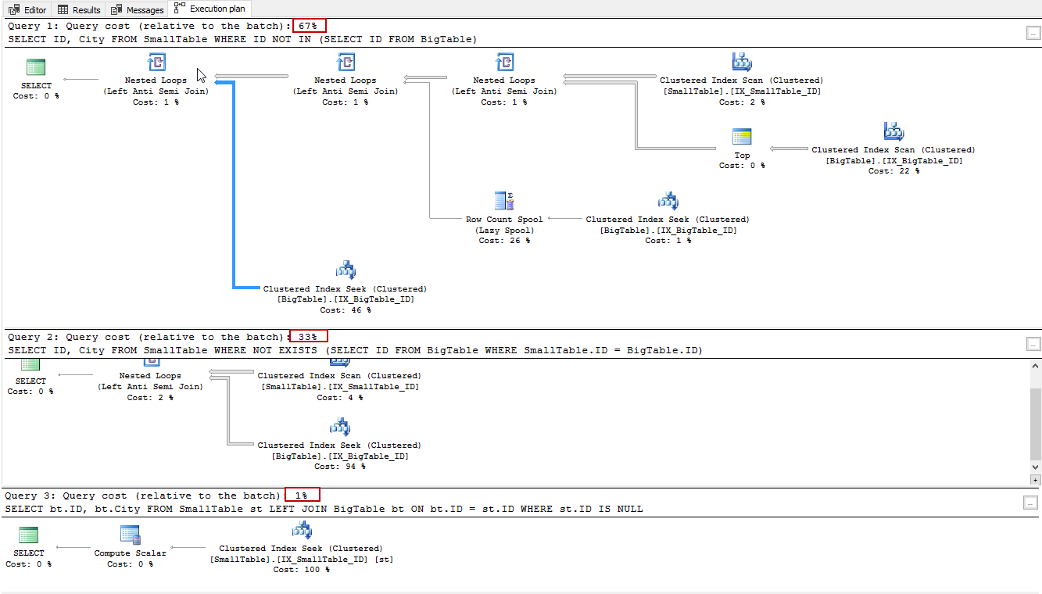Viewport: 1042px width, 594px height.
Task: Open the Results tab
Action: [x=79, y=9]
